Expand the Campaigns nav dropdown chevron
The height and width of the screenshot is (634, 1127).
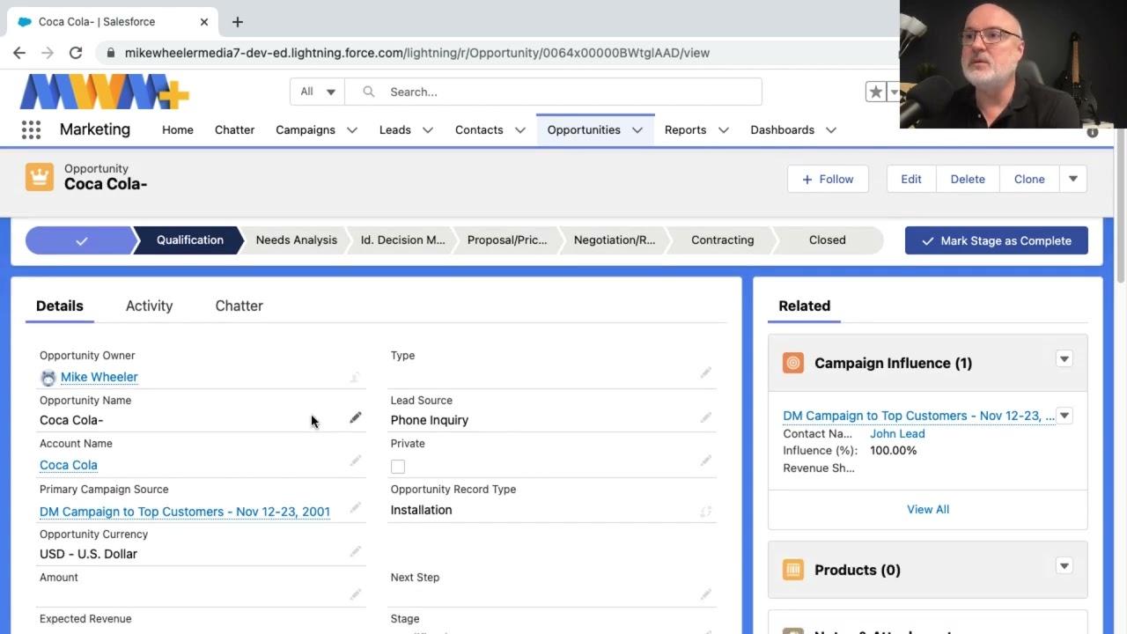click(x=352, y=129)
